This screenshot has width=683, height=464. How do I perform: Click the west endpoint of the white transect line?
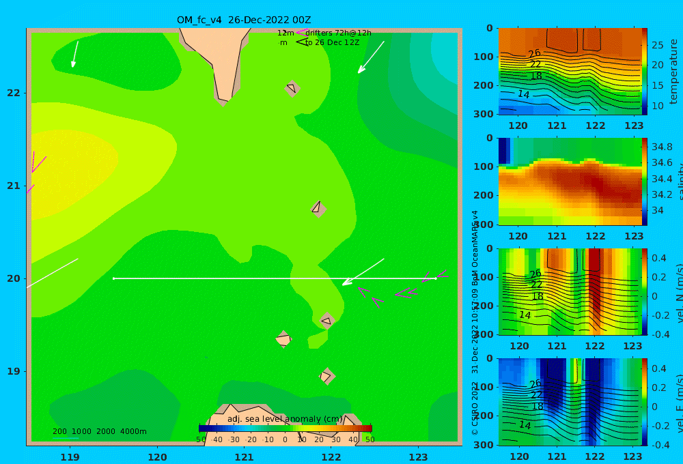pyautogui.click(x=113, y=278)
